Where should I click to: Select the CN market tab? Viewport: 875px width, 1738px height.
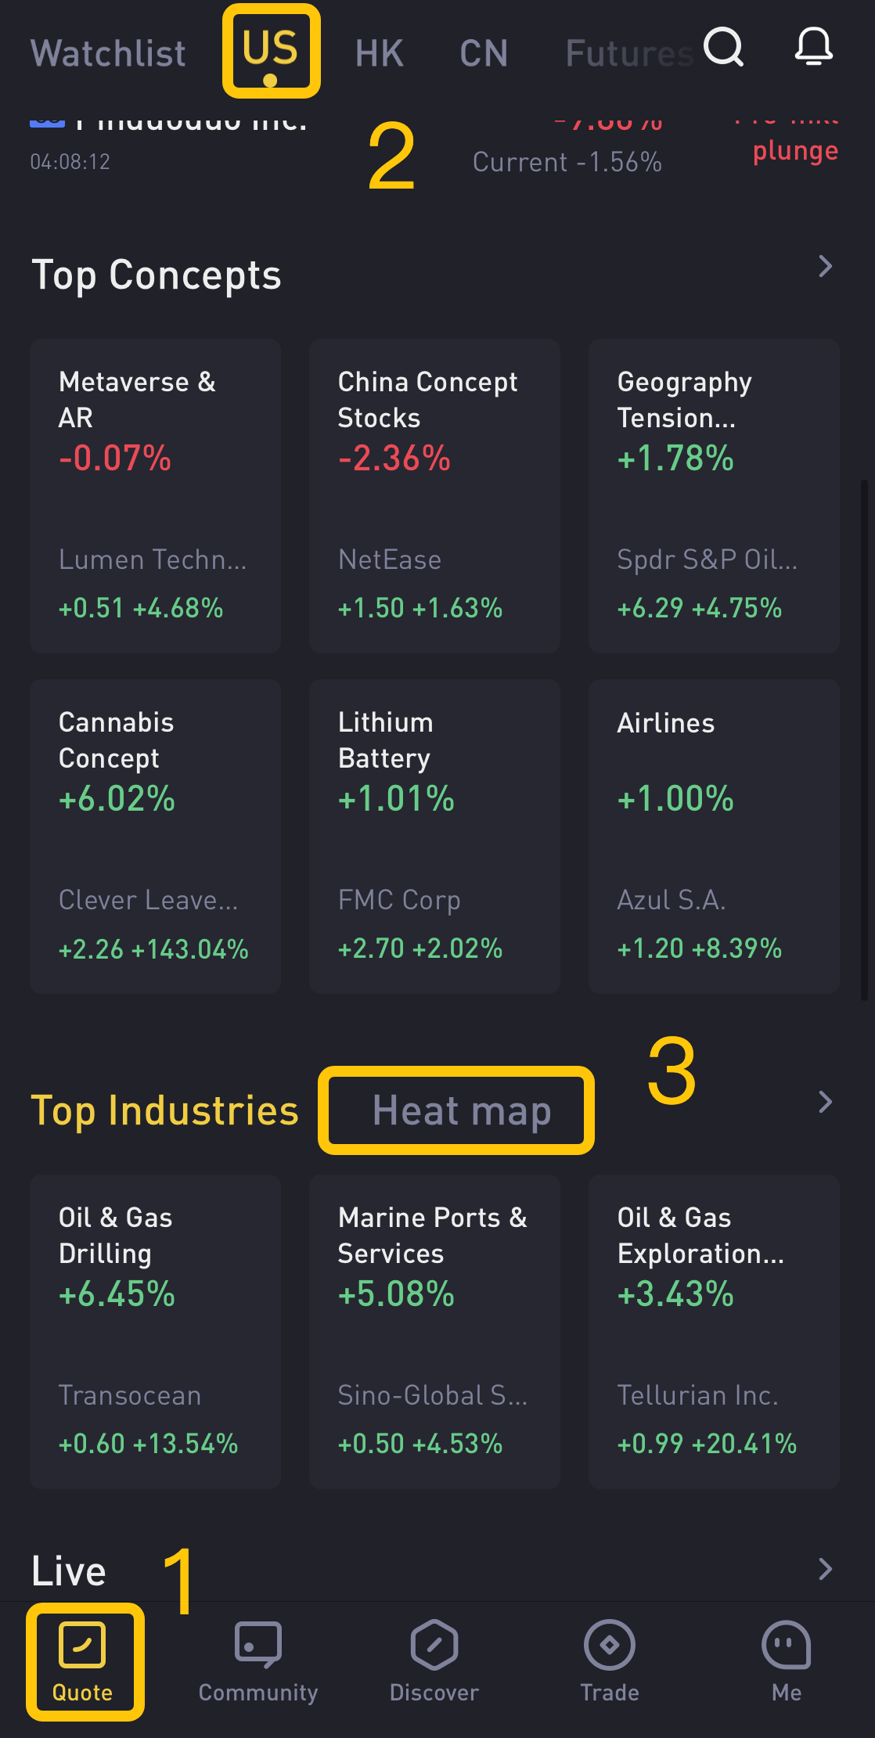click(484, 54)
